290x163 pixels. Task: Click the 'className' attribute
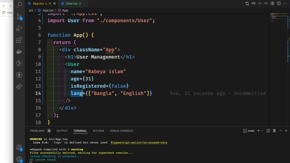[87, 50]
